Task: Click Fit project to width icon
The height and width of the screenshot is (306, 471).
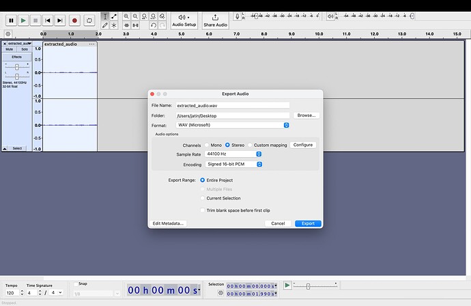Action: 154,16
